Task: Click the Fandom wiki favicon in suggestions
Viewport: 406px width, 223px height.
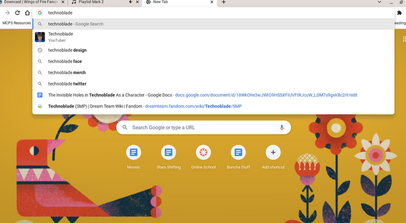Action: [x=40, y=106]
